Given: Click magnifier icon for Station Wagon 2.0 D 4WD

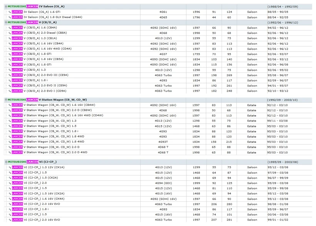Looking at the screenshot, I should tap(10, 152).
